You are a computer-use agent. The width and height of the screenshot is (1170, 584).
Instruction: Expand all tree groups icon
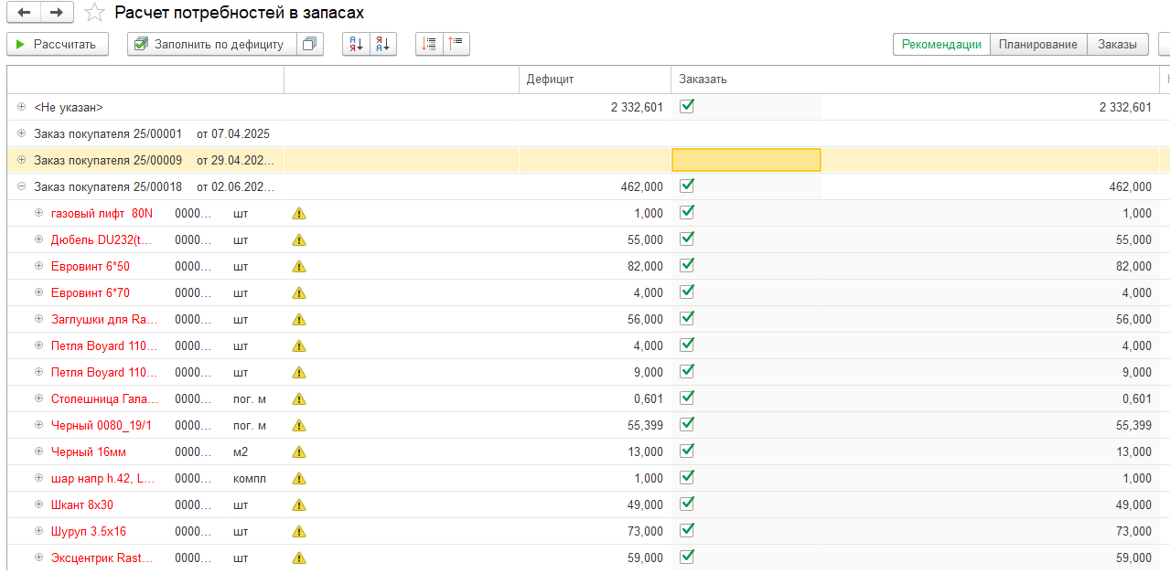pyautogui.click(x=429, y=44)
